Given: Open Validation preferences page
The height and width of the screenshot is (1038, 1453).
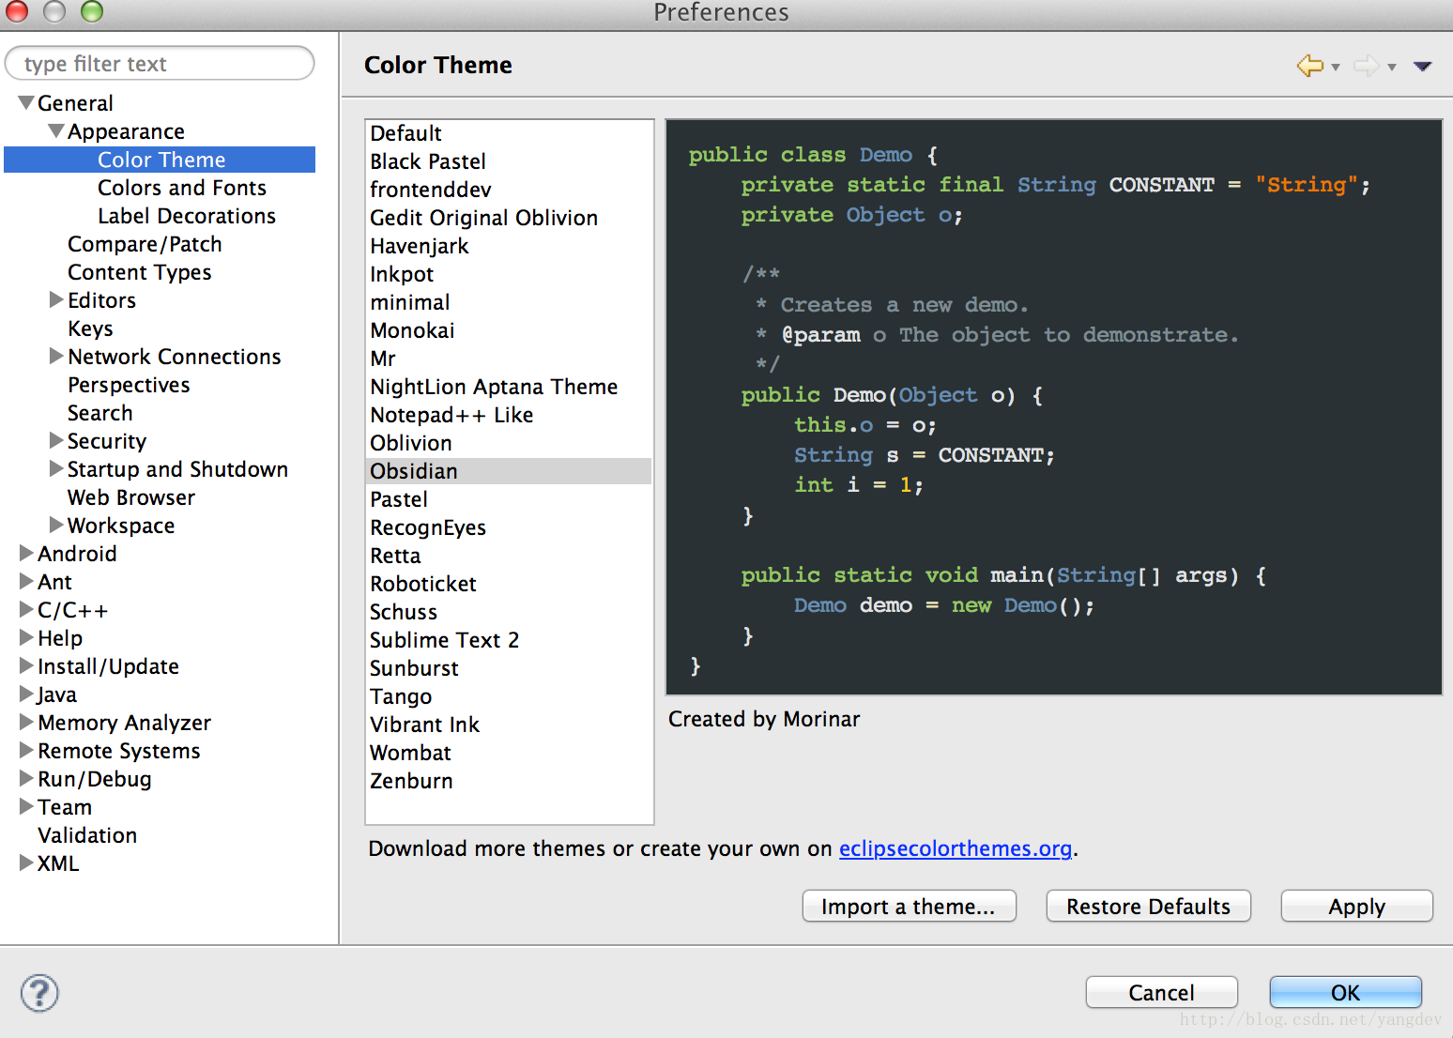Looking at the screenshot, I should point(87,835).
